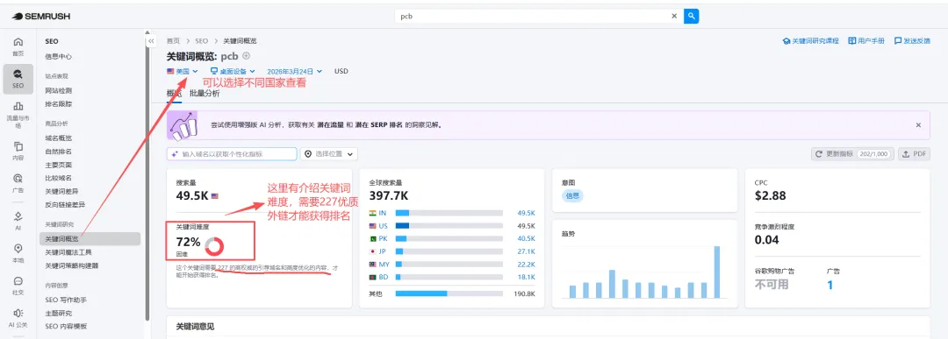Select 关键词概览 in sidebar
Screen dimensions: 948x339
(90, 239)
